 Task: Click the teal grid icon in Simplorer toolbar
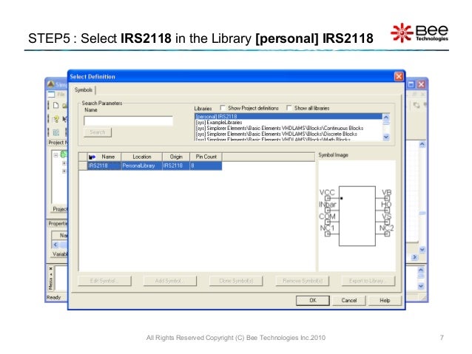click(x=56, y=132)
